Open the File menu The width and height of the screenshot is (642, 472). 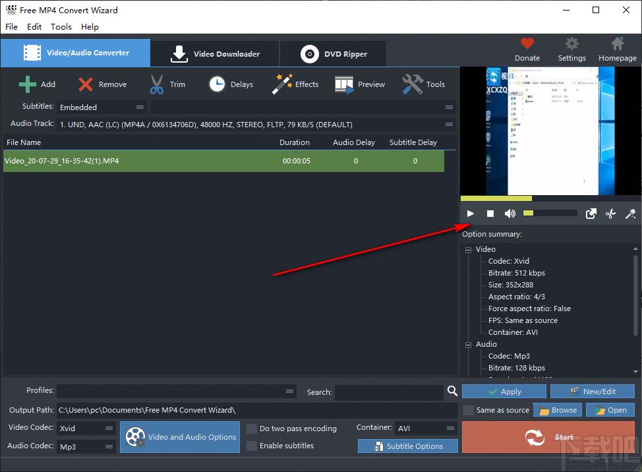point(11,26)
